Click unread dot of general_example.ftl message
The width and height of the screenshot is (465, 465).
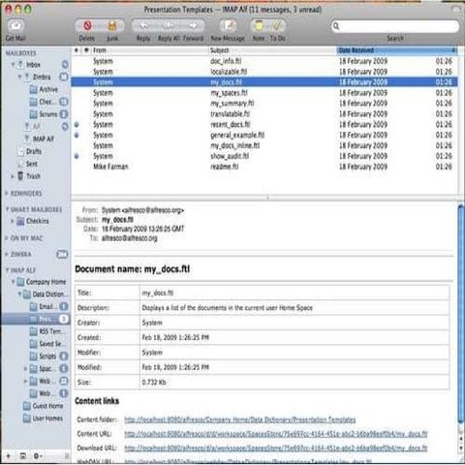pos(77,135)
